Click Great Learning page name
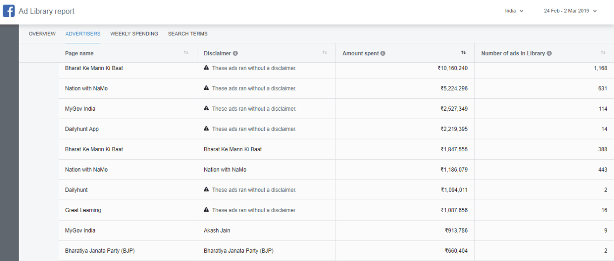The image size is (614, 261). (x=83, y=210)
